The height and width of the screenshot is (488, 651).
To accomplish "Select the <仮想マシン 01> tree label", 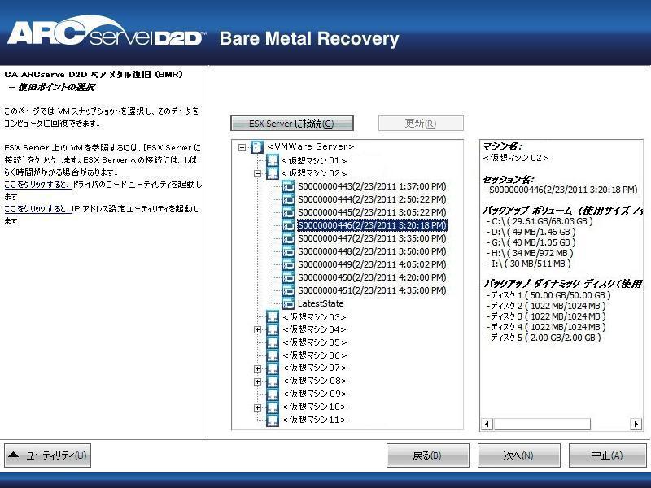I will pyautogui.click(x=314, y=160).
